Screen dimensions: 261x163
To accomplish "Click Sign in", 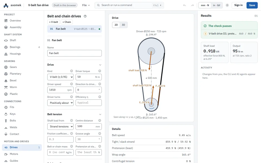I will [x=238, y=5].
